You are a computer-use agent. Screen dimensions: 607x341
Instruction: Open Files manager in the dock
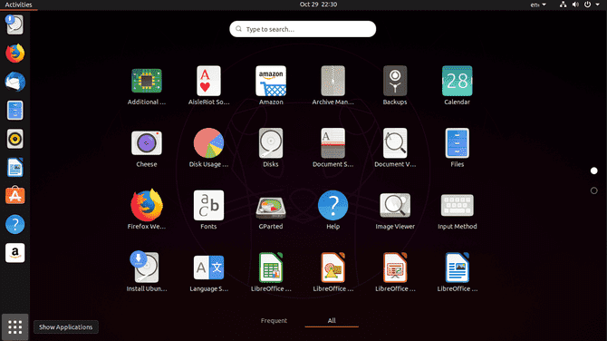pos(14,111)
